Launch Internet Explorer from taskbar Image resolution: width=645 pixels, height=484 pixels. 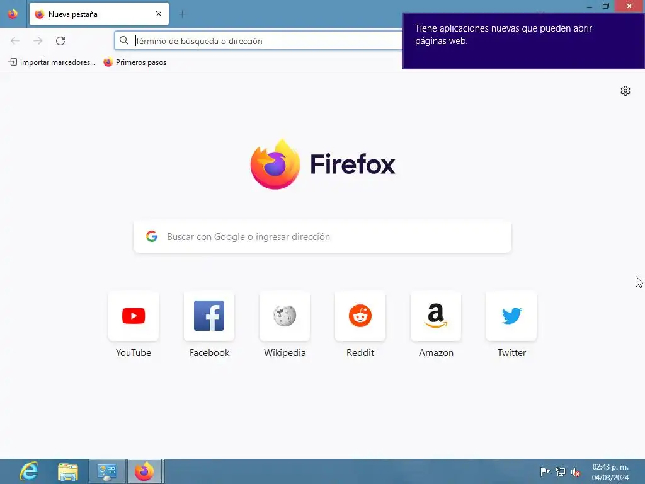pyautogui.click(x=29, y=471)
